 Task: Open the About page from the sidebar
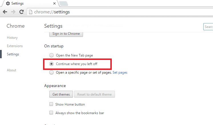coord(11,70)
